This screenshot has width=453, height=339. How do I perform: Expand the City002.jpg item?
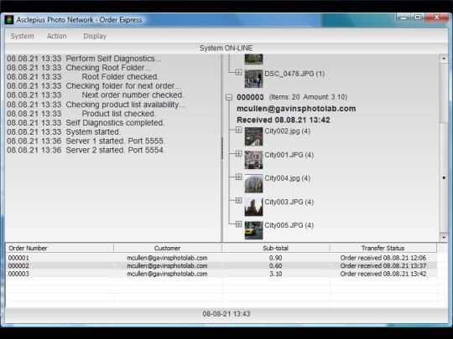click(238, 130)
